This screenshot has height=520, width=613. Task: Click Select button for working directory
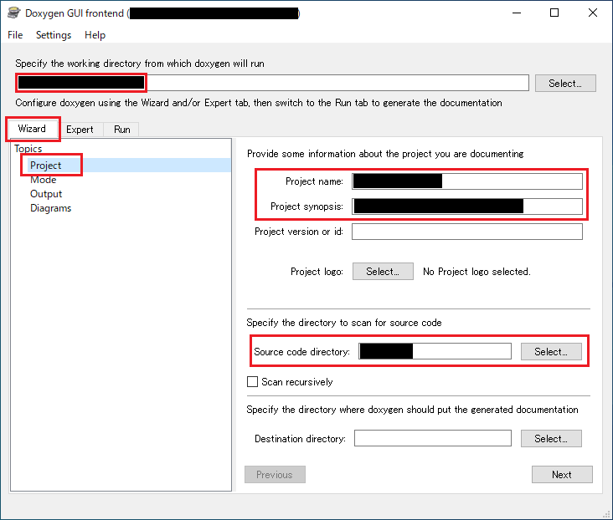click(x=565, y=83)
